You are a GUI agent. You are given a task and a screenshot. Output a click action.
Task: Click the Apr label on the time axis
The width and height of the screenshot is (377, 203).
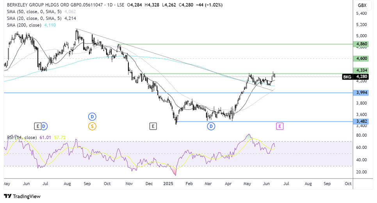tap(228, 184)
